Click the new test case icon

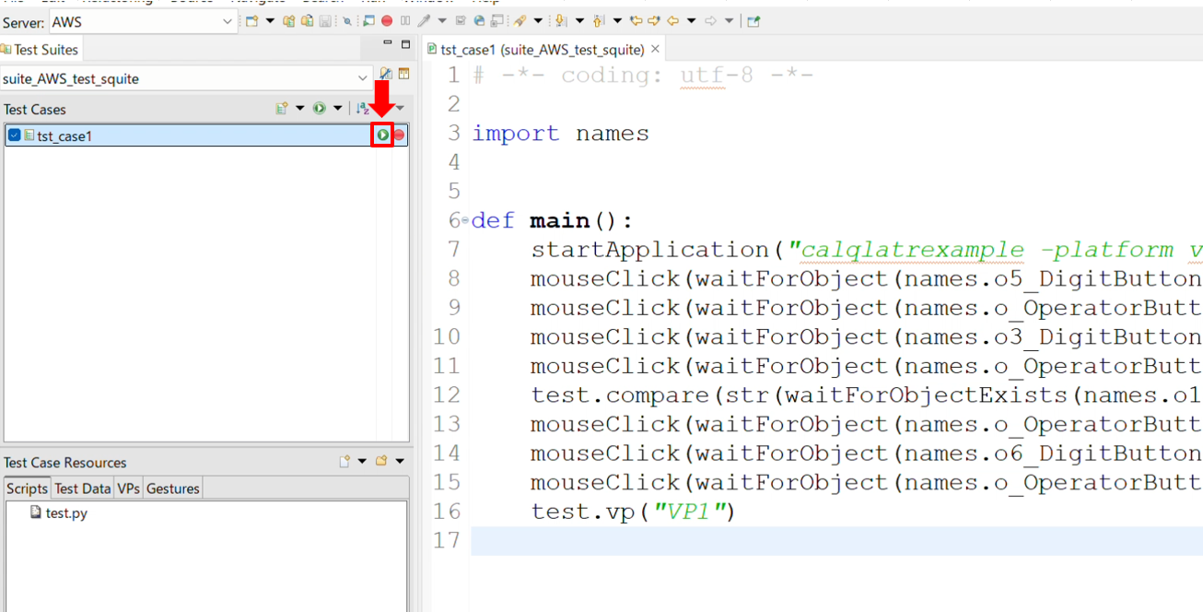(282, 109)
